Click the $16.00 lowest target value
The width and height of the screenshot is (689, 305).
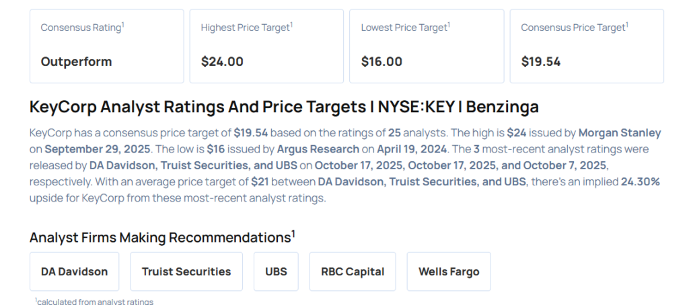tap(382, 62)
